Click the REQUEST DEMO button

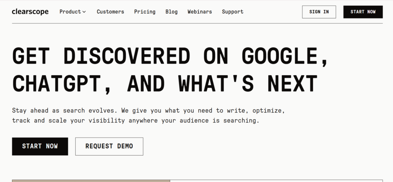(x=109, y=146)
